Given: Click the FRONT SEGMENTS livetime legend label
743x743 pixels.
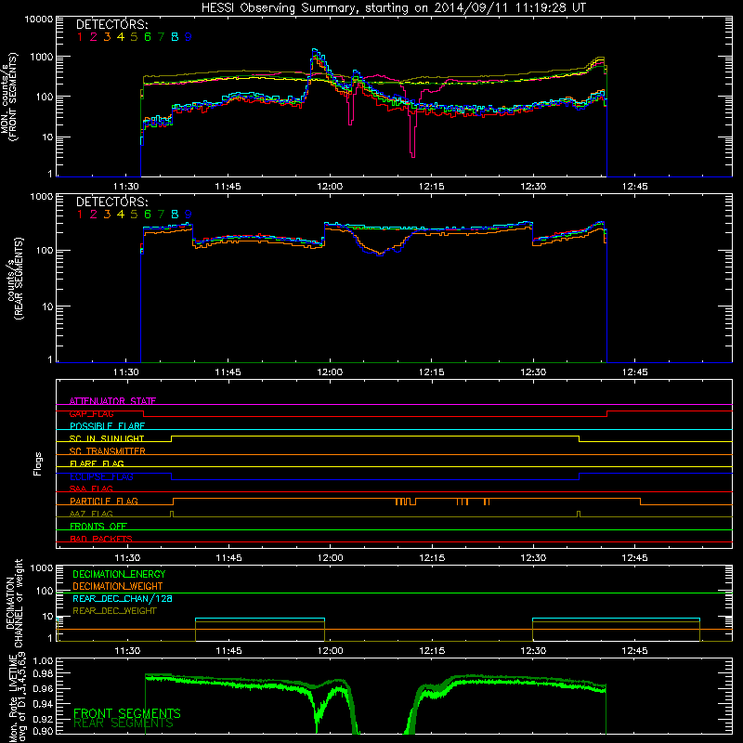Looking at the screenshot, I should 127,713.
